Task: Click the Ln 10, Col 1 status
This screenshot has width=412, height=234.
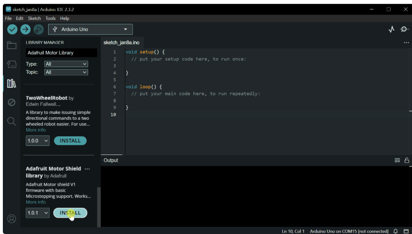Action: (293, 231)
